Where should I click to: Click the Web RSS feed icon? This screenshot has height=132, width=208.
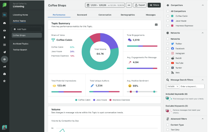172,73
